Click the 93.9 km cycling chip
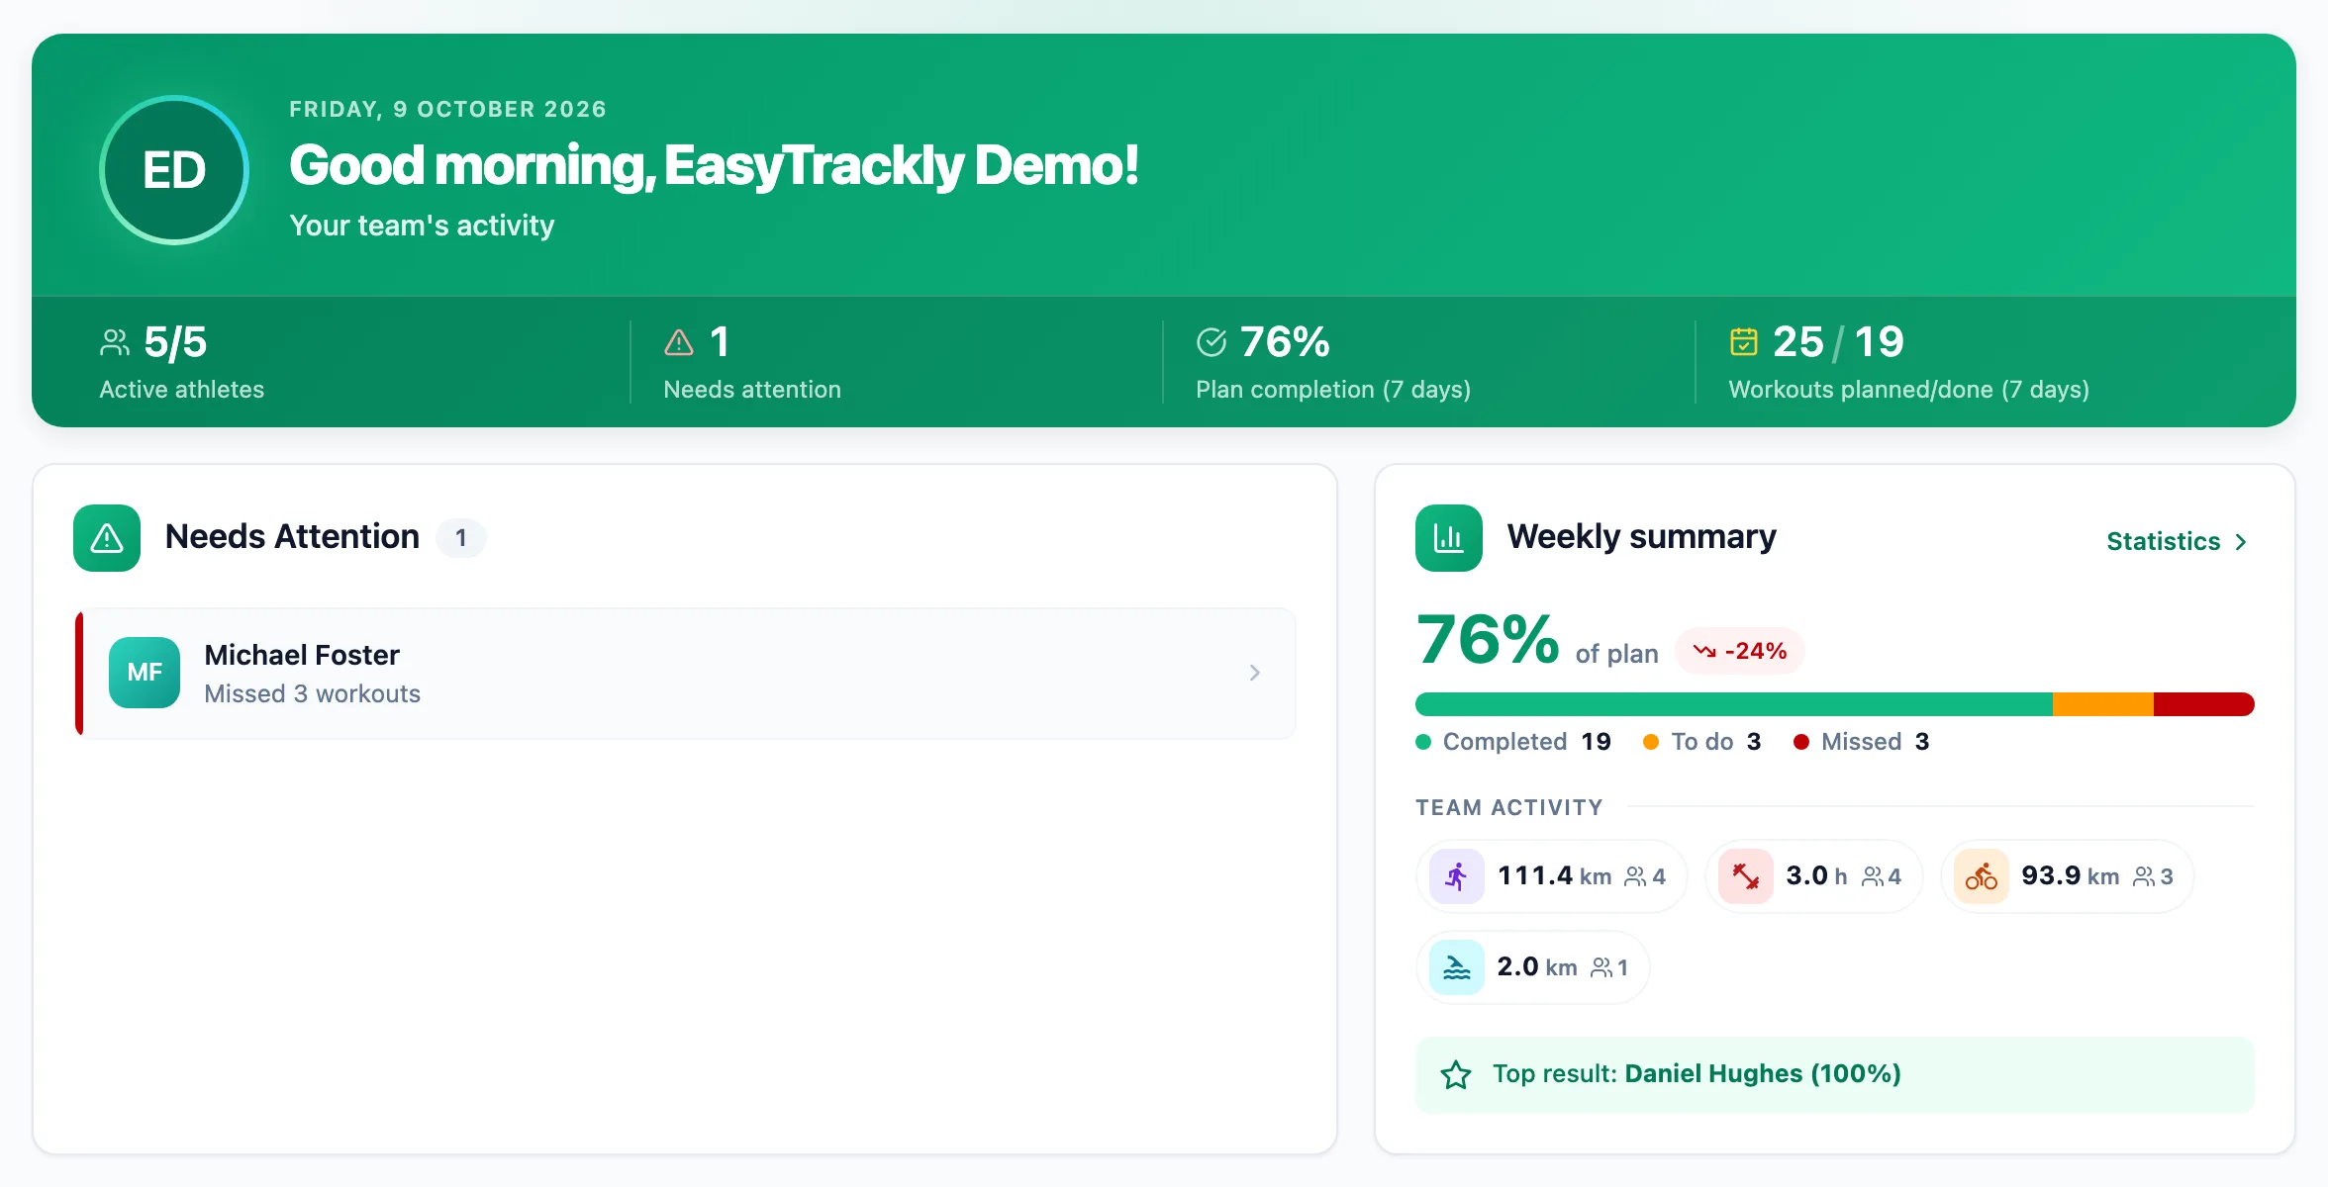This screenshot has width=2328, height=1187. tap(2067, 876)
